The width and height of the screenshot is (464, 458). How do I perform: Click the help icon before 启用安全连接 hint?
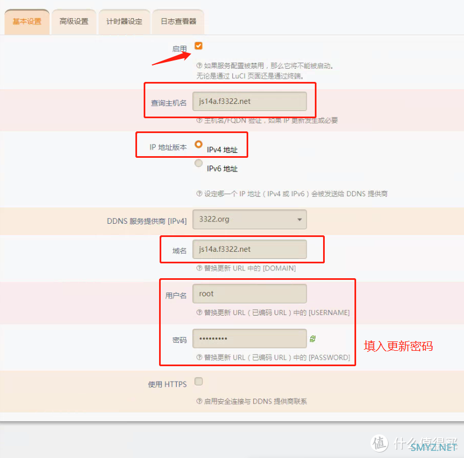tap(199, 401)
